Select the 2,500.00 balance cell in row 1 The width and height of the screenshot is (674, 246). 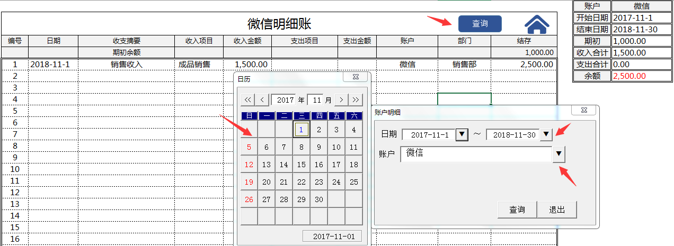(524, 64)
